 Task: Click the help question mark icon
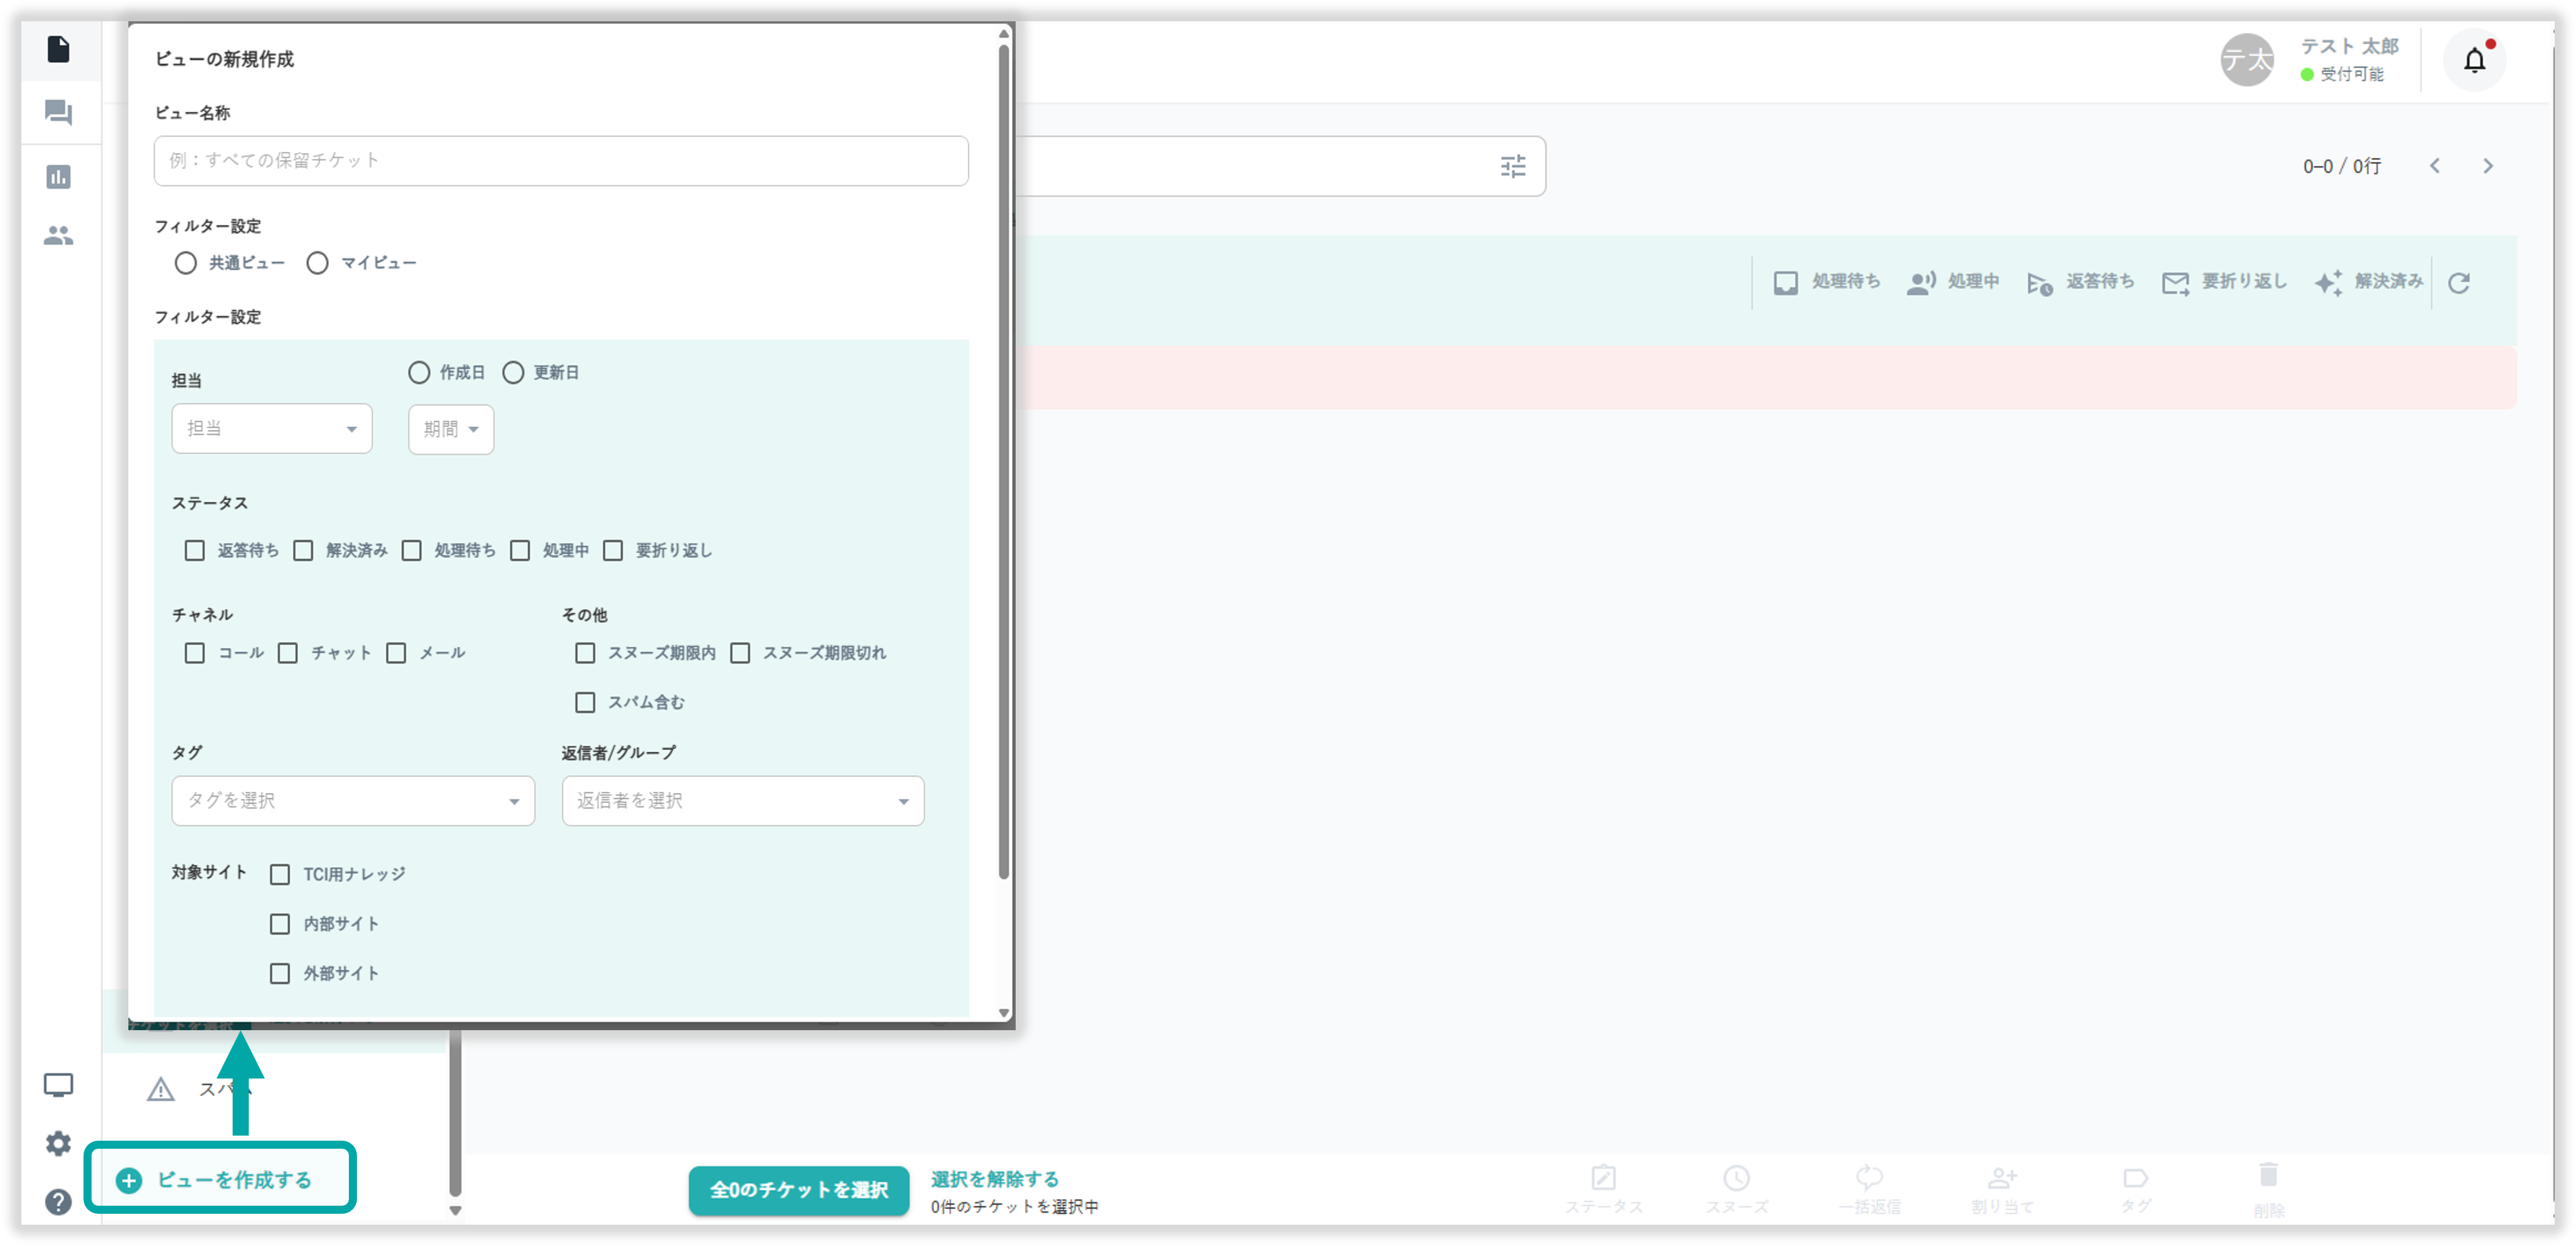[59, 1201]
